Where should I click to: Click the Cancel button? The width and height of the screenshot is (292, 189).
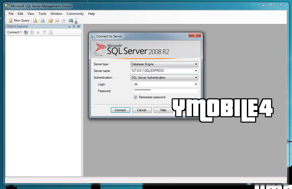click(x=142, y=110)
